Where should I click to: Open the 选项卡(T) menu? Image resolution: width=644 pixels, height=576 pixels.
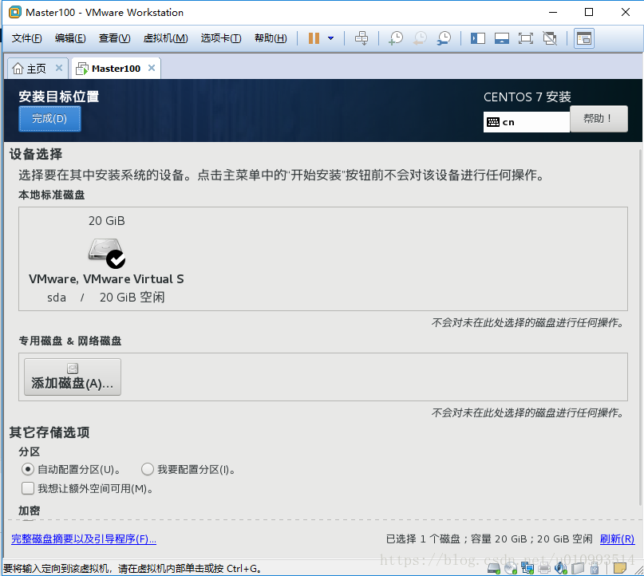pyautogui.click(x=221, y=38)
